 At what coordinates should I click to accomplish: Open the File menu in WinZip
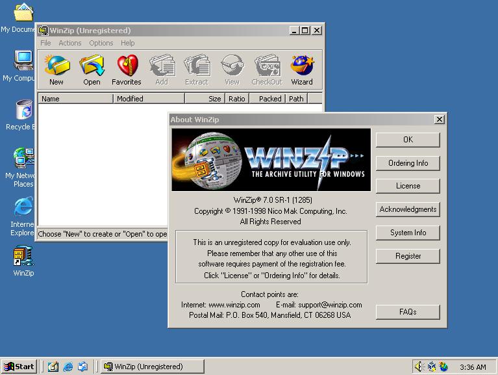[x=45, y=43]
